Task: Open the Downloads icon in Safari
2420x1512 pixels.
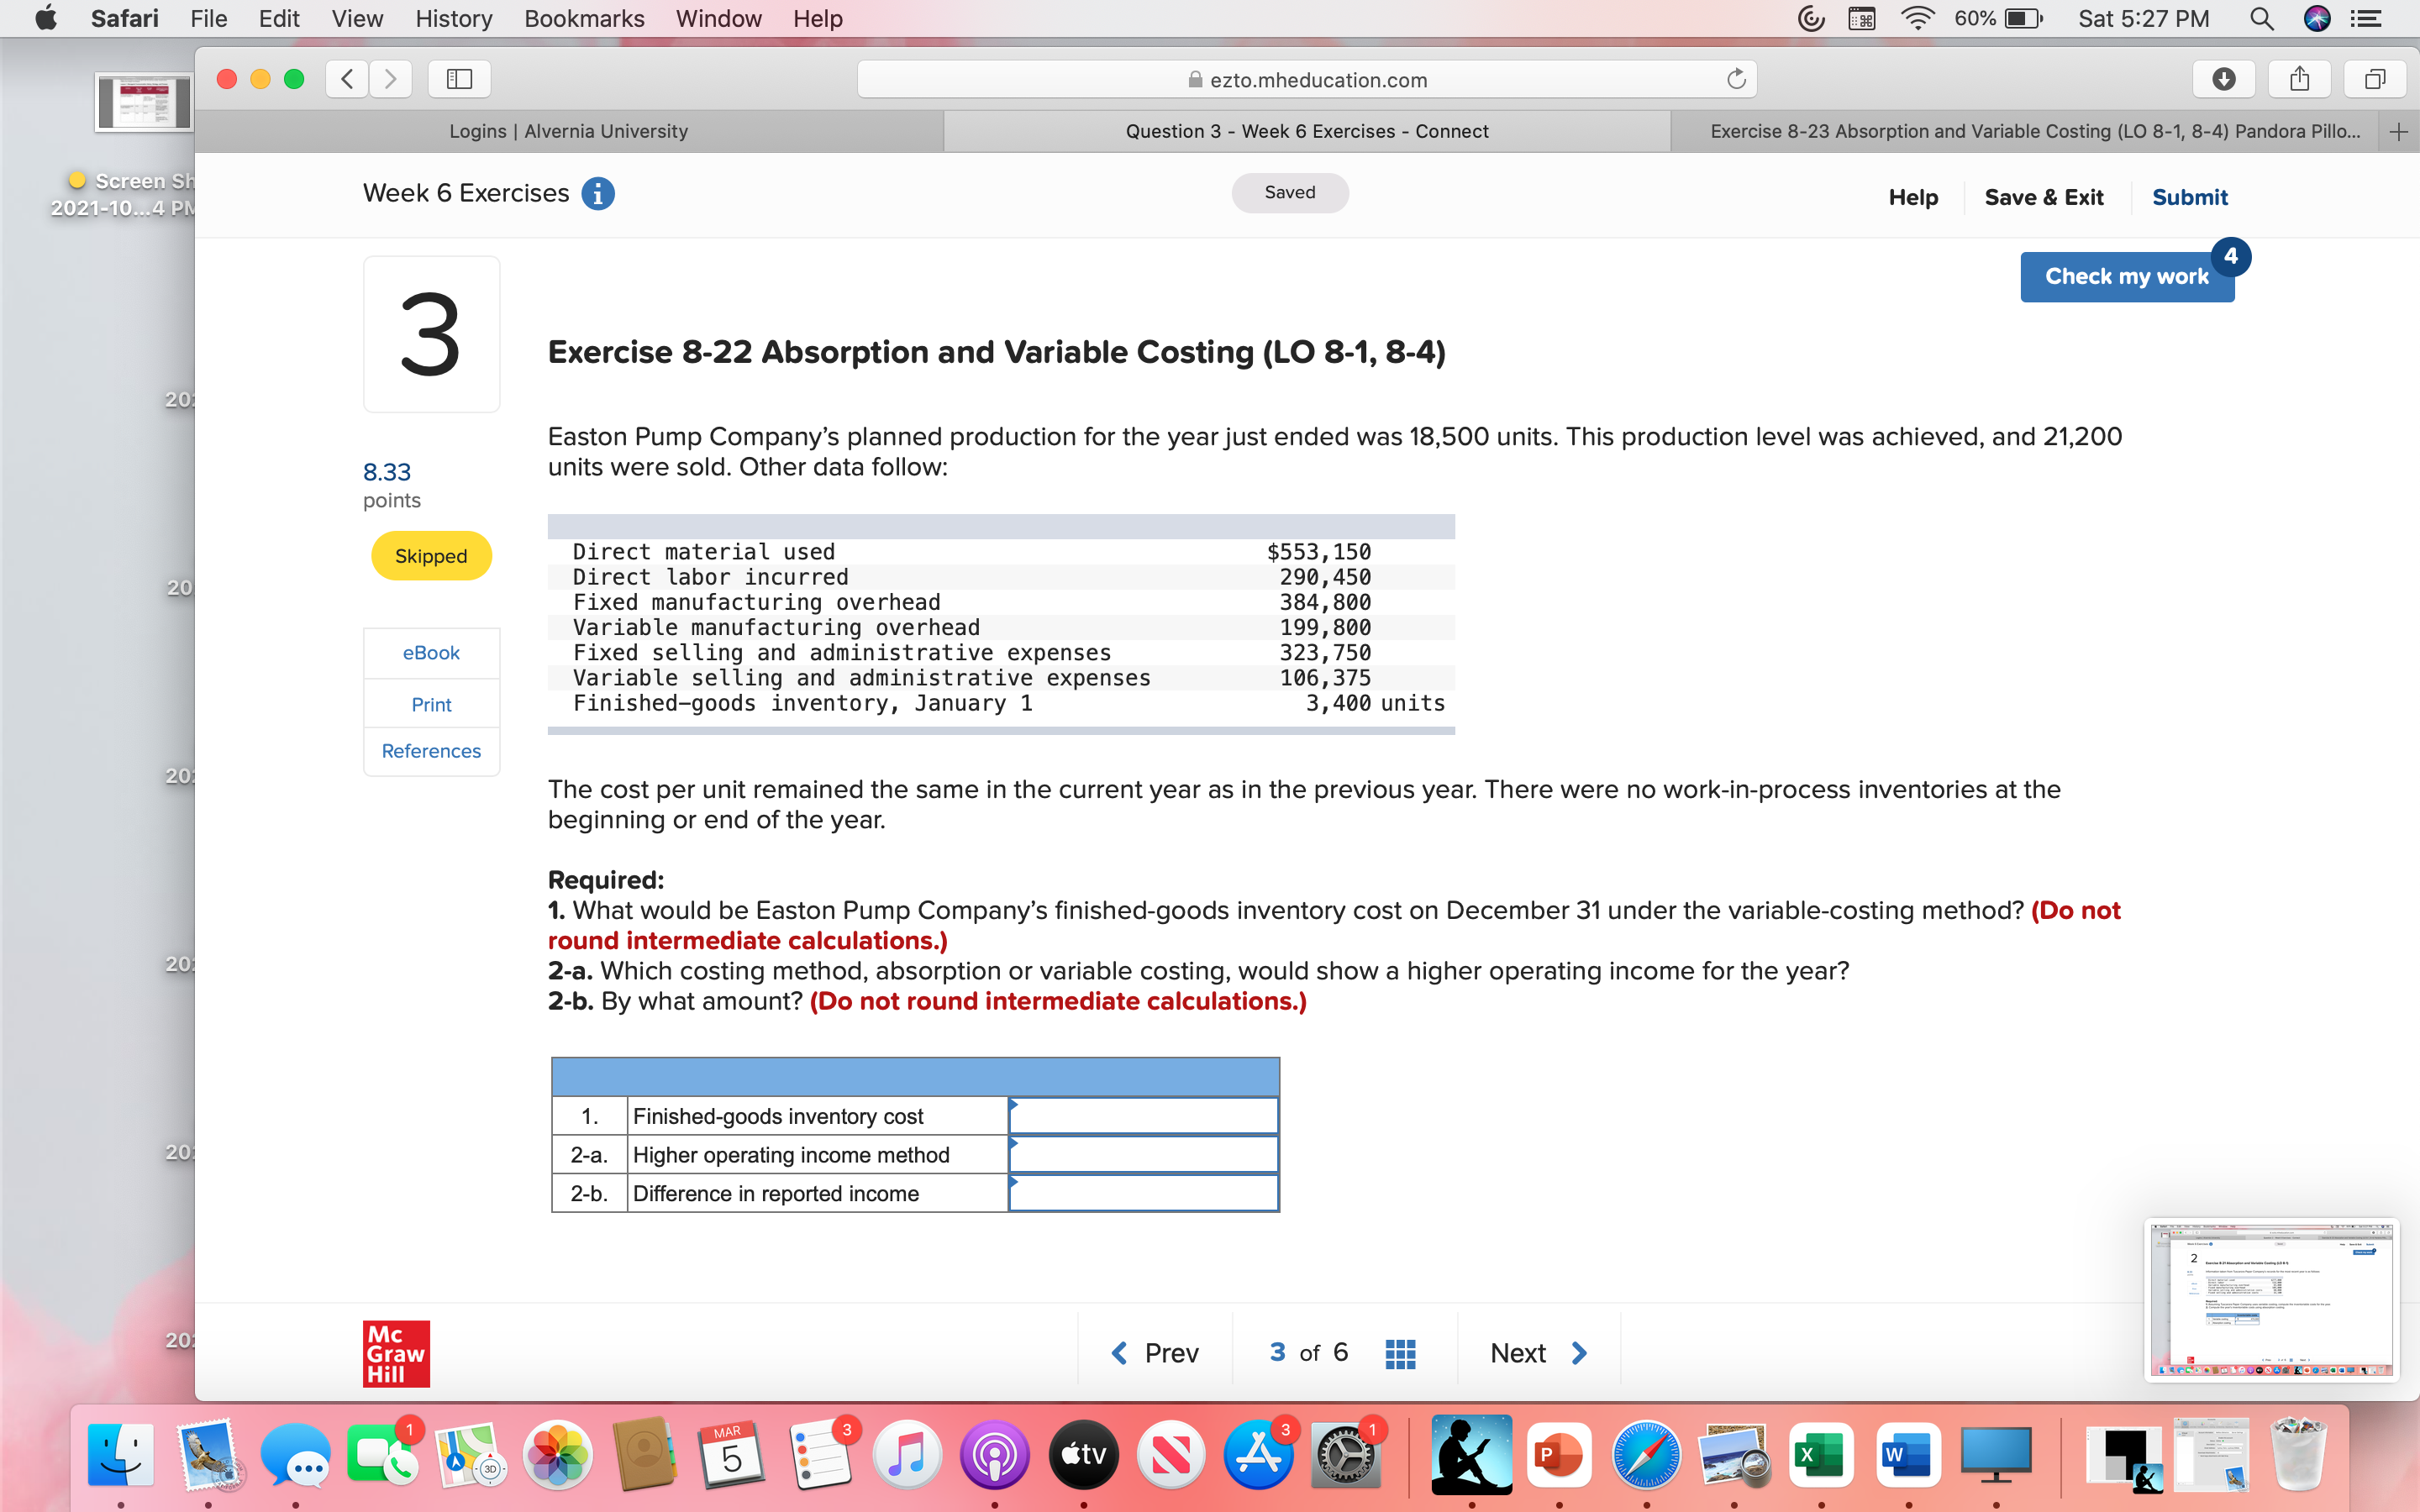Action: 2224,79
